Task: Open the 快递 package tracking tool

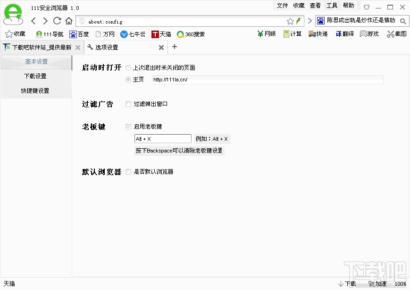Action: tap(318, 33)
